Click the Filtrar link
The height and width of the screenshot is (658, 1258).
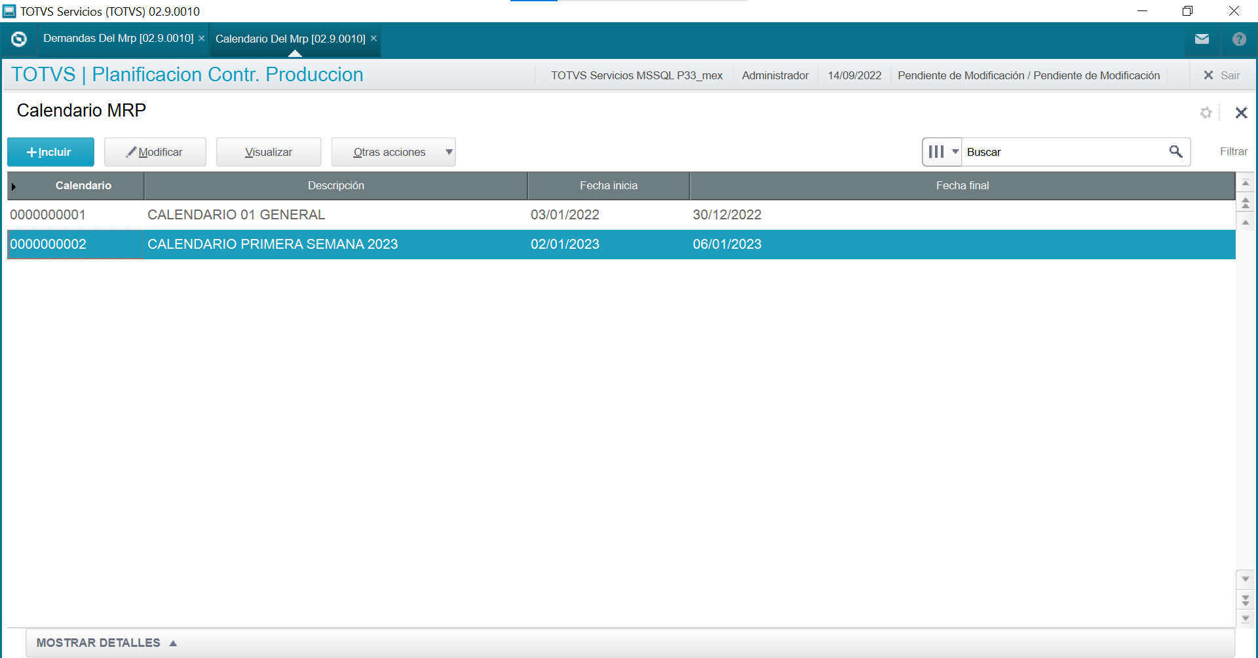tap(1233, 152)
